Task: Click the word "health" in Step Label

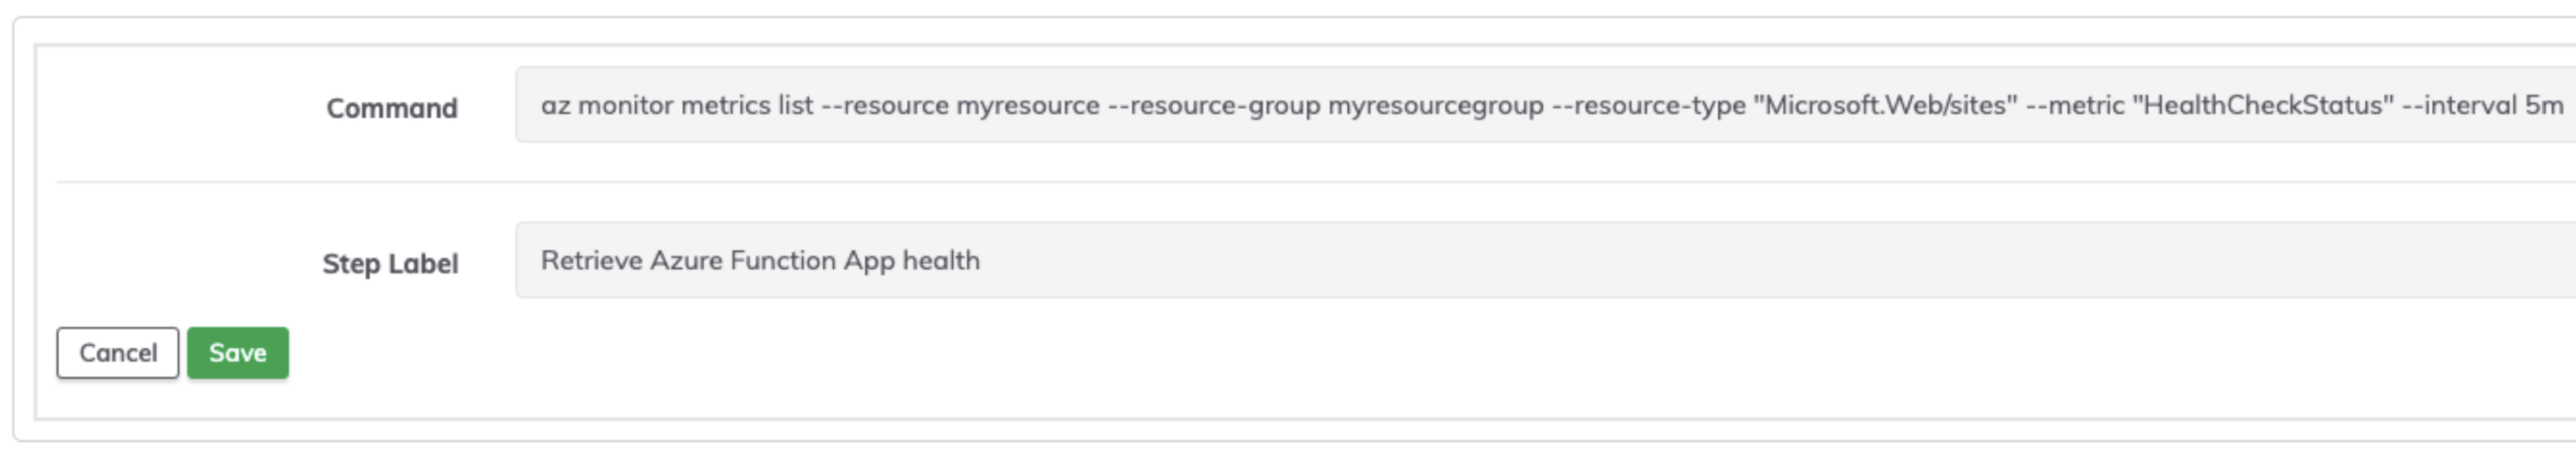Action: 941,260
